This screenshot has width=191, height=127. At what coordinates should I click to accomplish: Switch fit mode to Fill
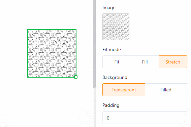pos(145,62)
